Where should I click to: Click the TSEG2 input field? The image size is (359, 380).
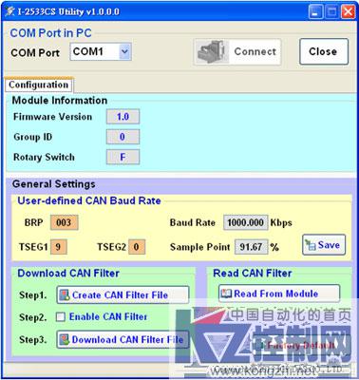137,247
